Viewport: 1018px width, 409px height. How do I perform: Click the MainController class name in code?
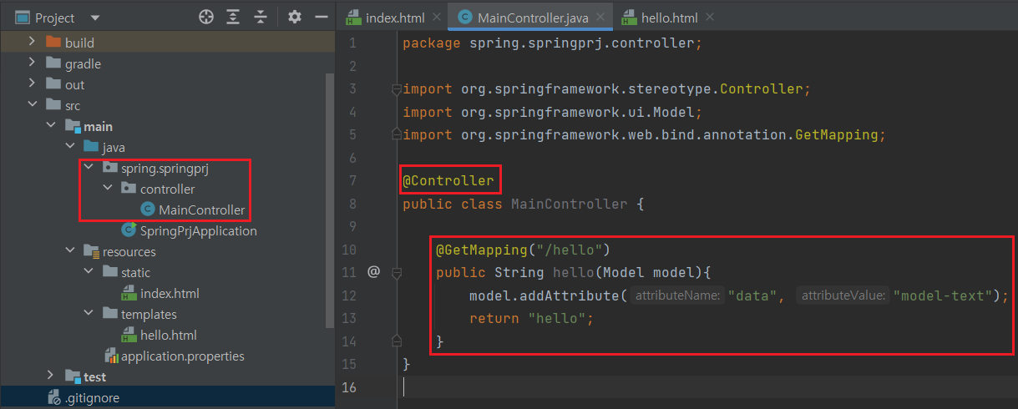point(569,204)
